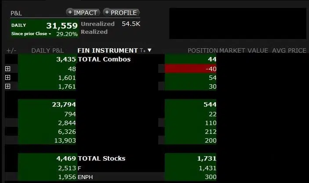Open the Since prior Close dropdown
Screen dimensions: 309x183
31,34
